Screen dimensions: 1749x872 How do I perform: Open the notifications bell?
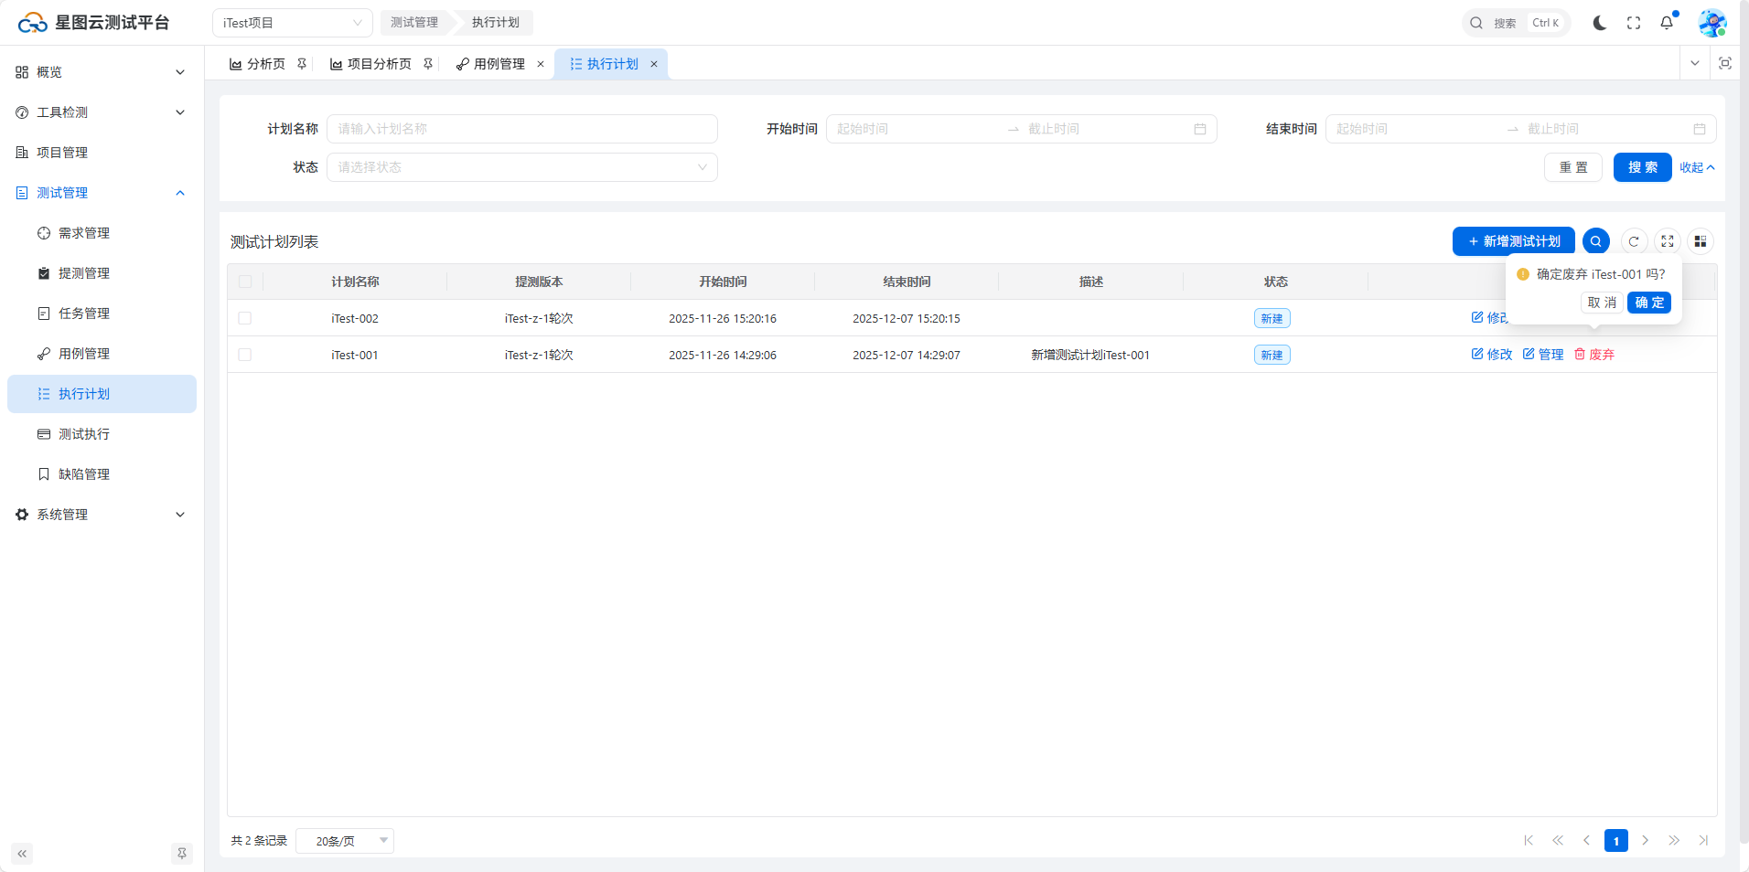coord(1667,23)
